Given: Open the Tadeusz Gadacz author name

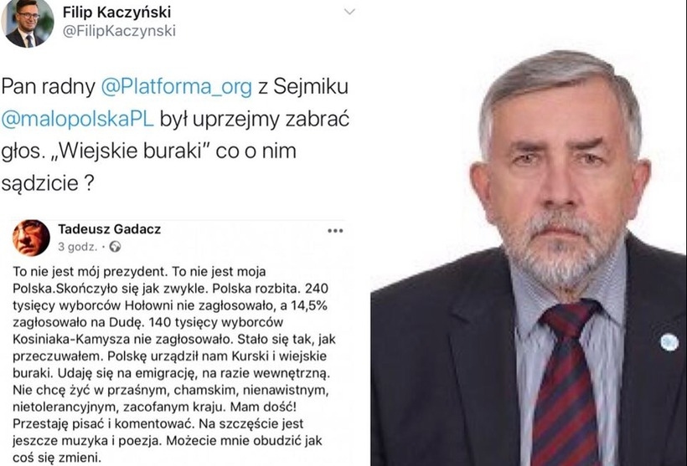Looking at the screenshot, I should pyautogui.click(x=110, y=229).
